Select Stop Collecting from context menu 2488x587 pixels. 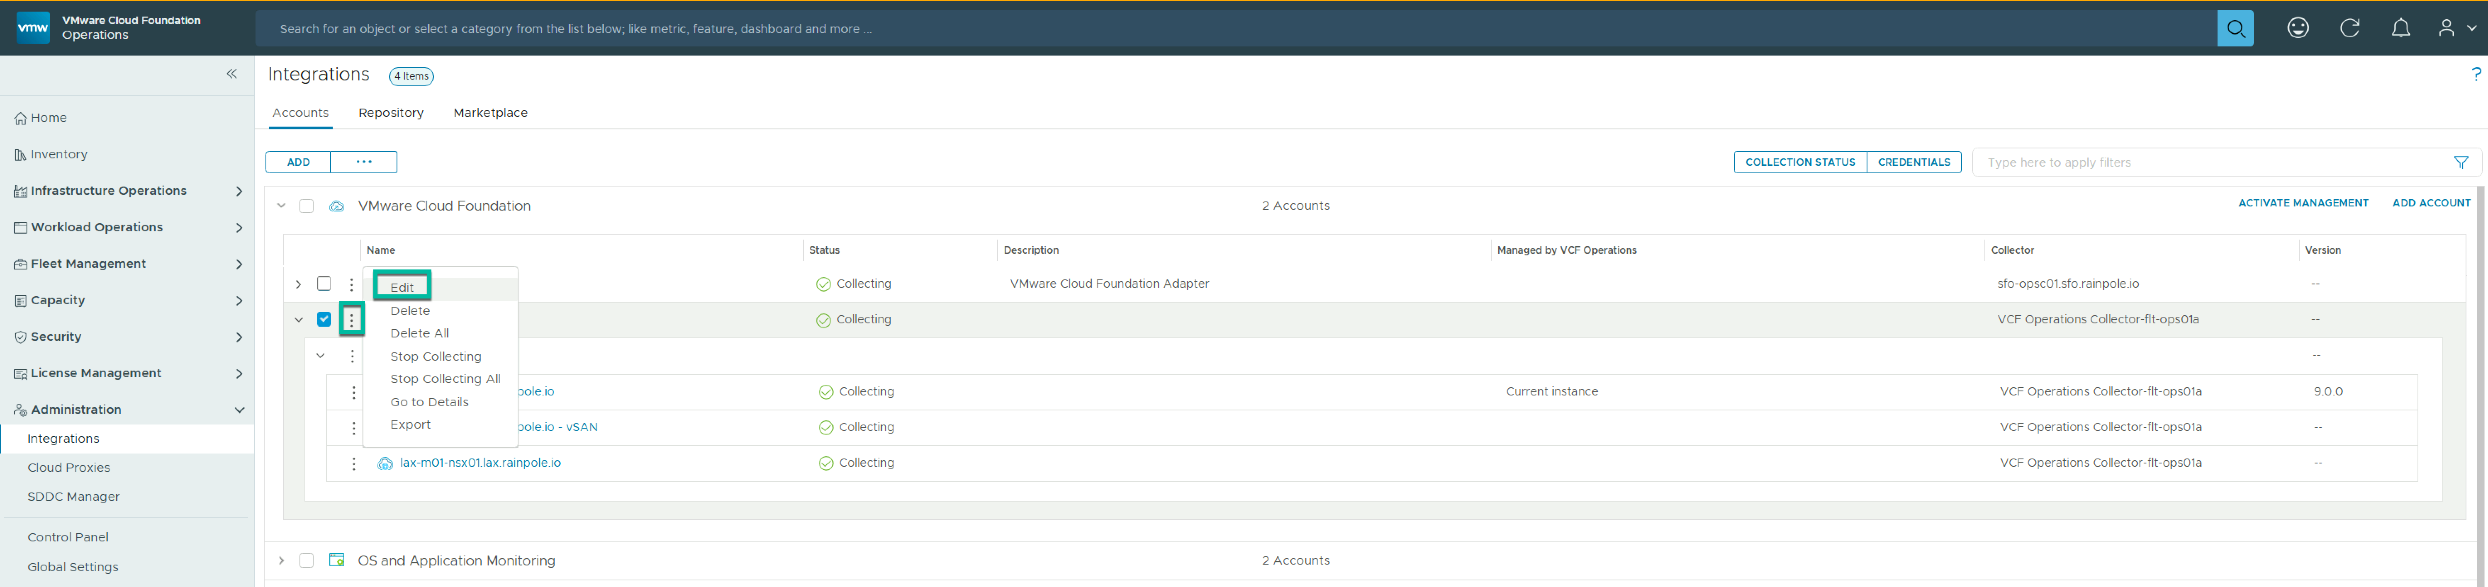(436, 356)
